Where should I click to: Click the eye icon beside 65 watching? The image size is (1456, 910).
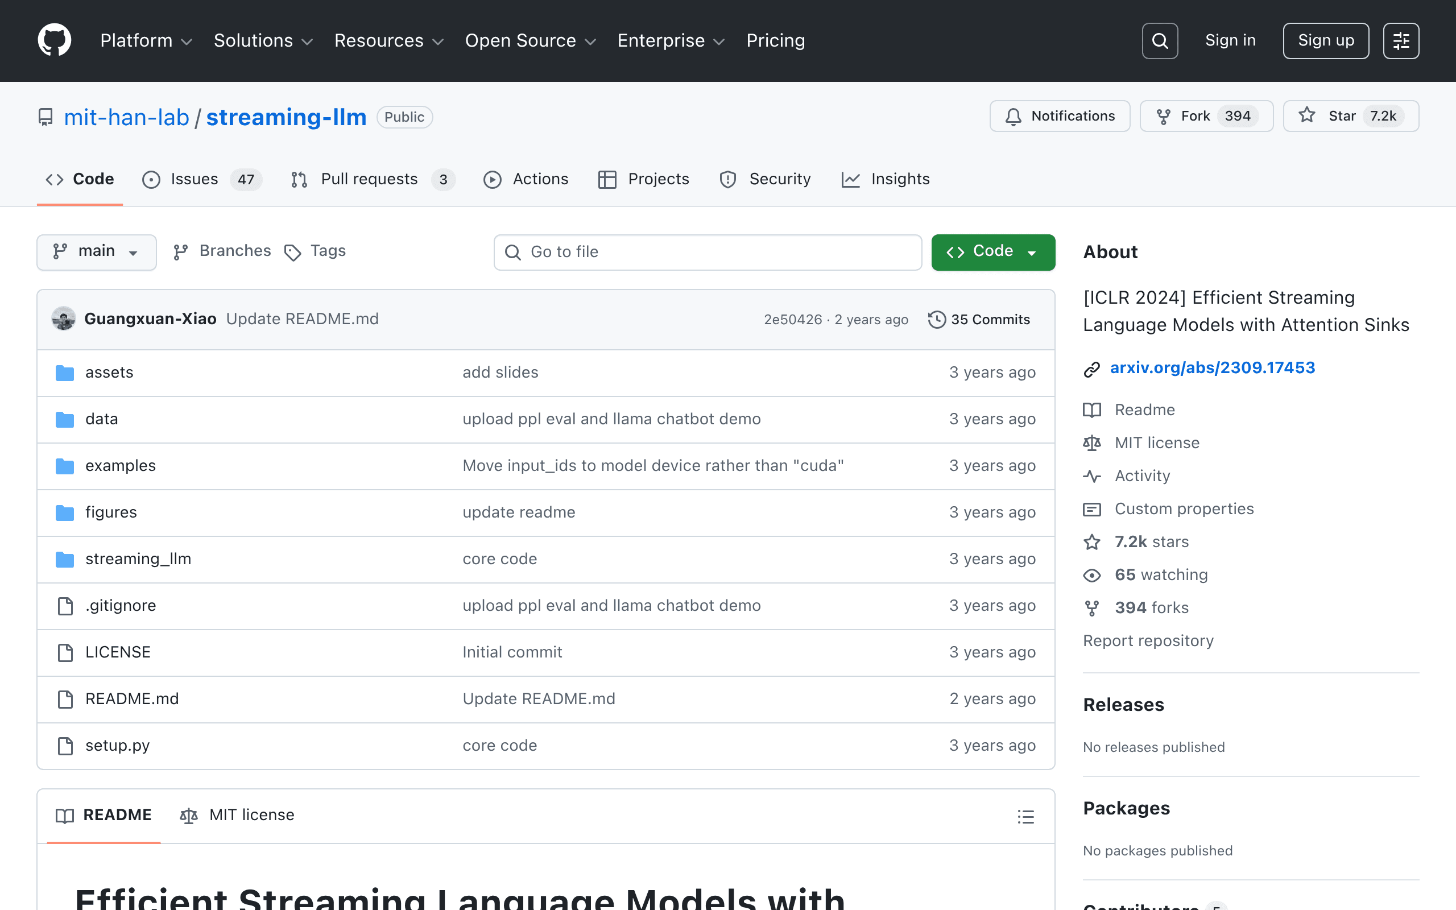coord(1092,576)
